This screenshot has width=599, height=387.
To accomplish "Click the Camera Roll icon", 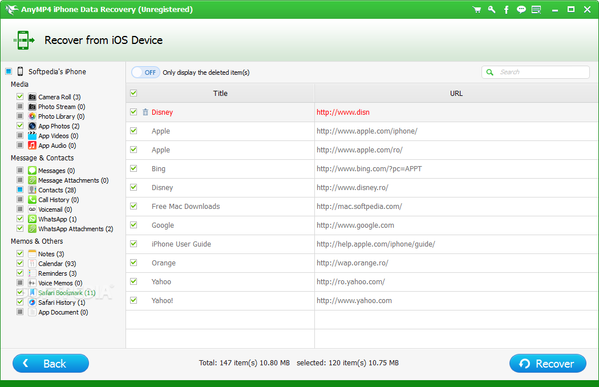I will click(x=32, y=97).
